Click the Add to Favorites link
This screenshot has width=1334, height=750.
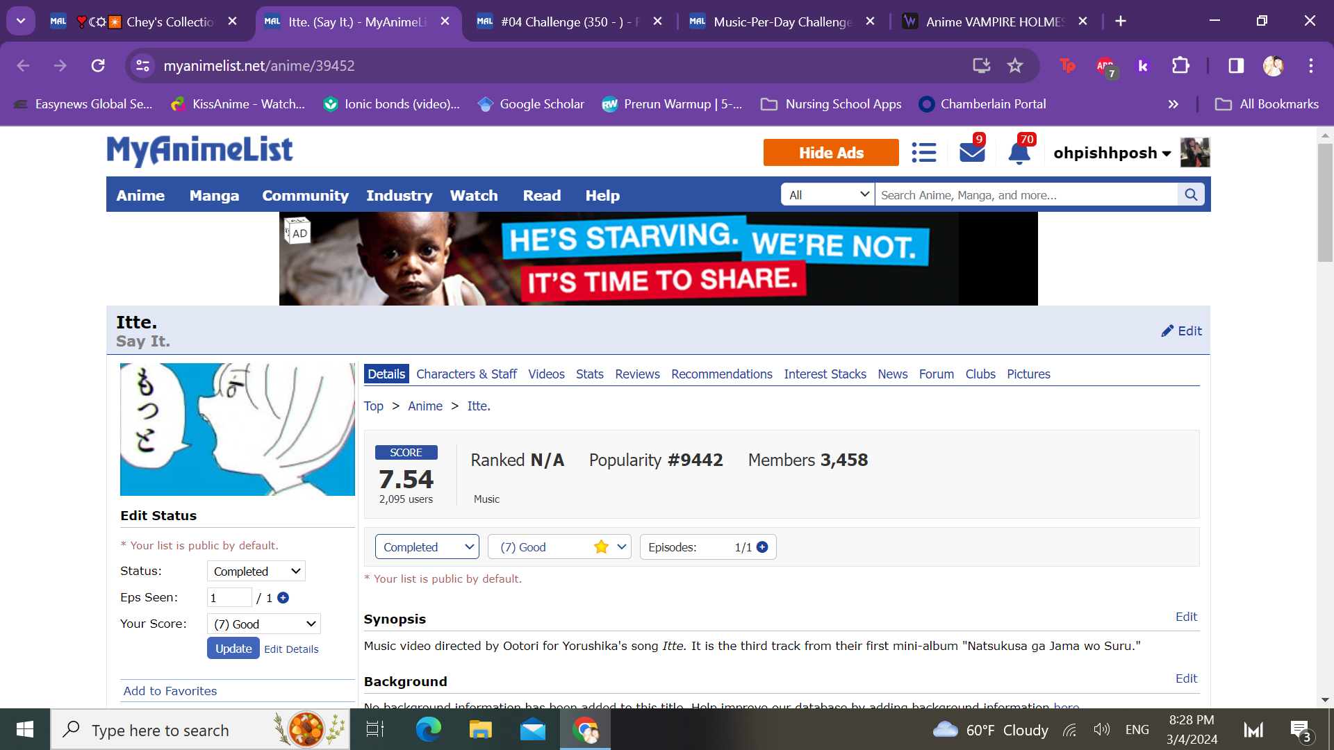point(170,691)
